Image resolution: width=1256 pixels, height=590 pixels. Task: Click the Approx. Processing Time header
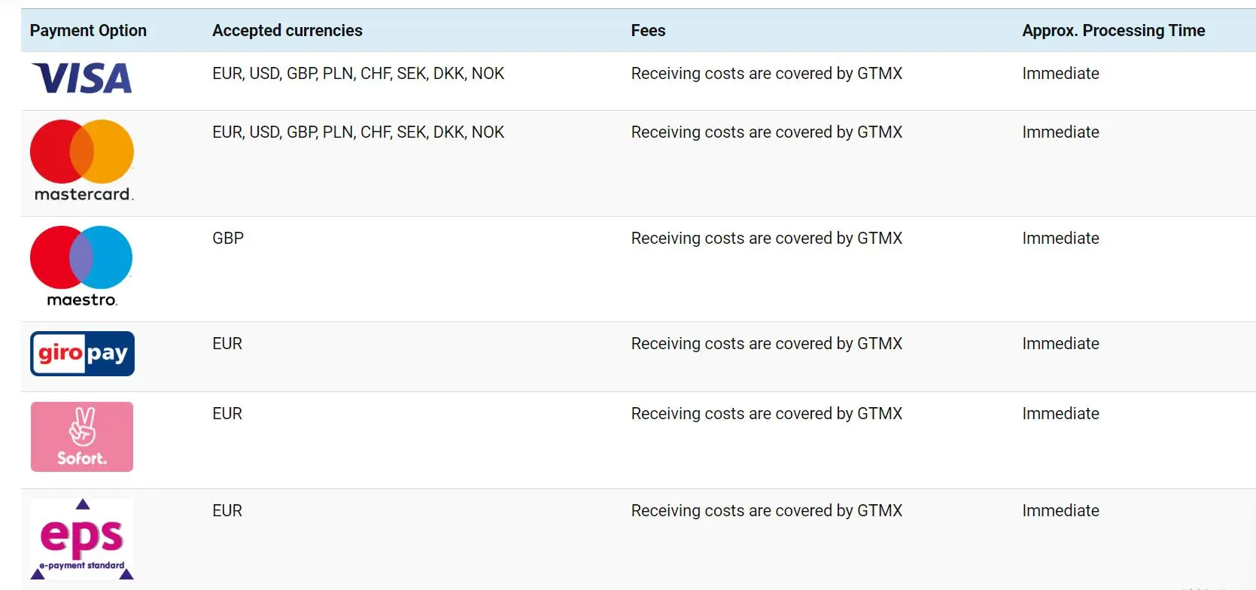click(1114, 31)
